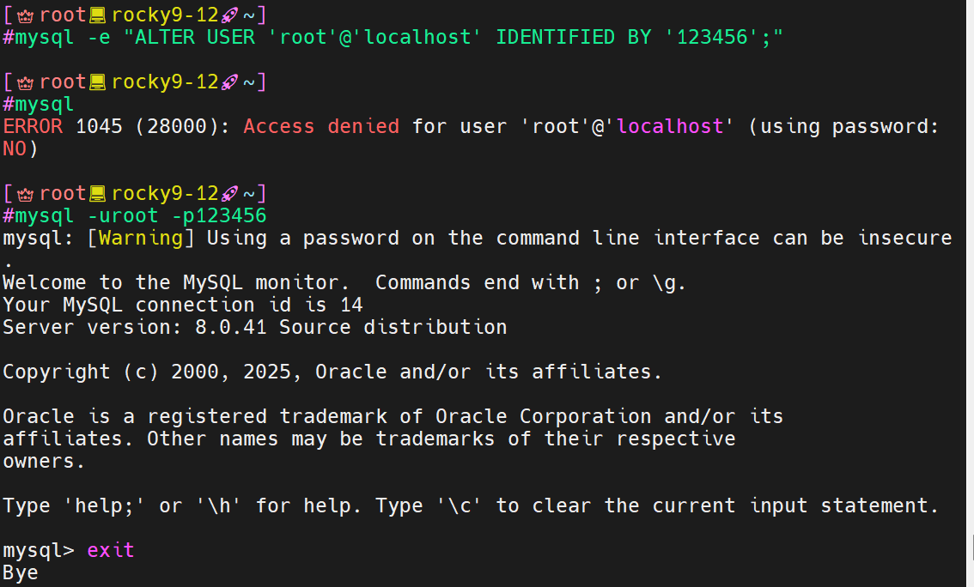This screenshot has width=974, height=587.
Task: Click the text Type 'help;' or '\h' for help.
Action: 183,506
